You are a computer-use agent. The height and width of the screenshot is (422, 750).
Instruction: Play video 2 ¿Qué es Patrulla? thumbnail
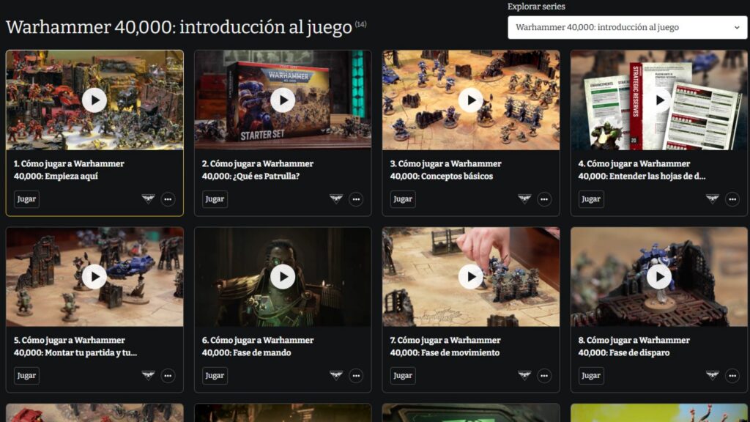[x=283, y=100]
